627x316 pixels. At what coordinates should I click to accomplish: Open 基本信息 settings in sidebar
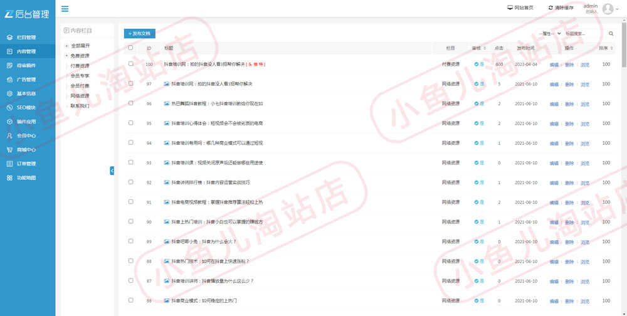28,93
